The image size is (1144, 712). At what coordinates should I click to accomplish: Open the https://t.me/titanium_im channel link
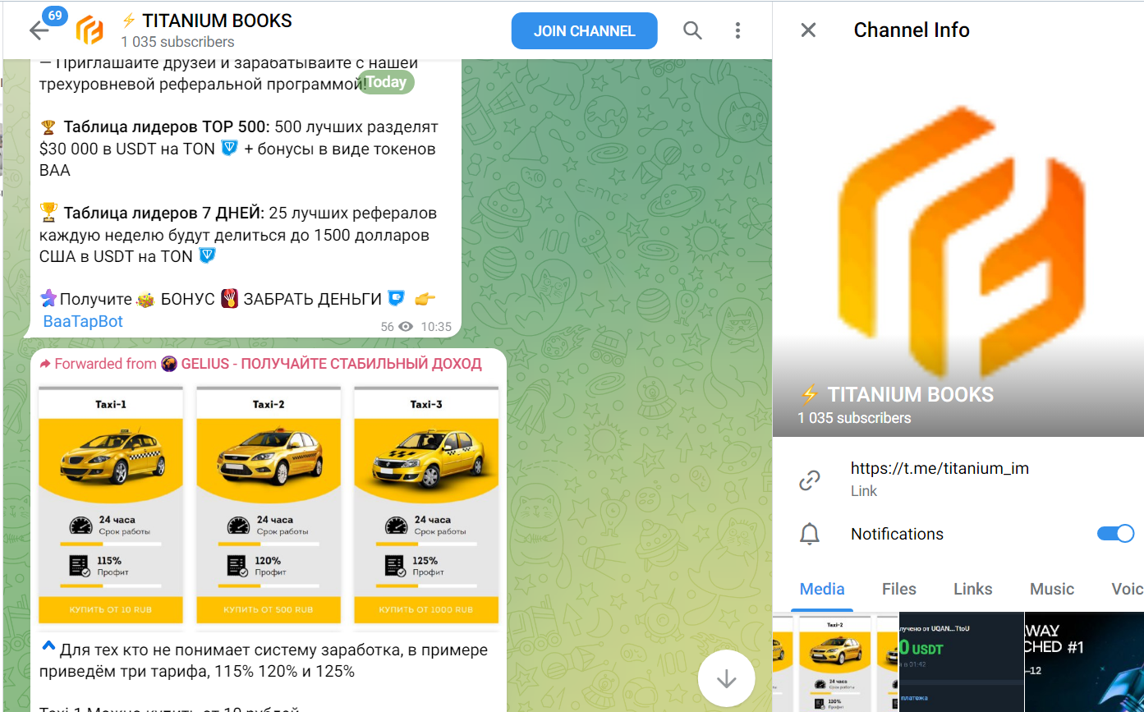coord(940,469)
